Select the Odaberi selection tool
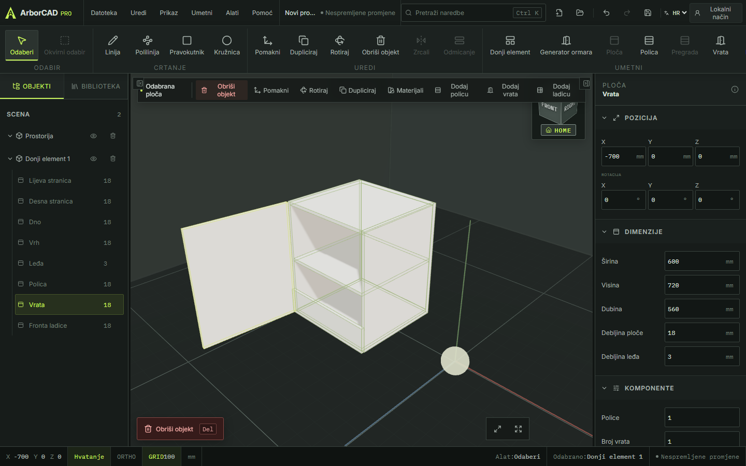Screen dimensions: 746x466 [22, 45]
